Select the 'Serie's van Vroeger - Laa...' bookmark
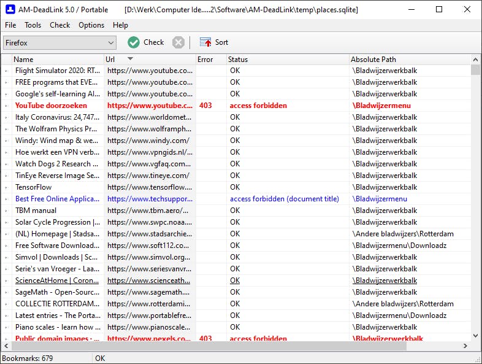 [57, 269]
